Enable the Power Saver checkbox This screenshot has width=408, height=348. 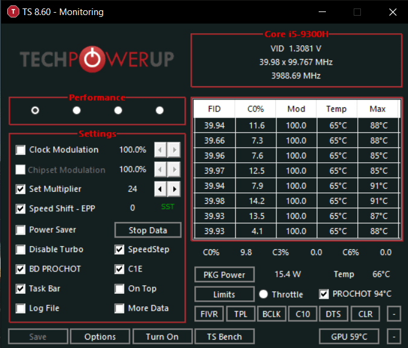point(21,230)
